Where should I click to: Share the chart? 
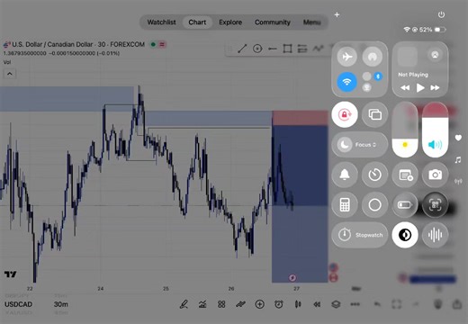(457, 304)
